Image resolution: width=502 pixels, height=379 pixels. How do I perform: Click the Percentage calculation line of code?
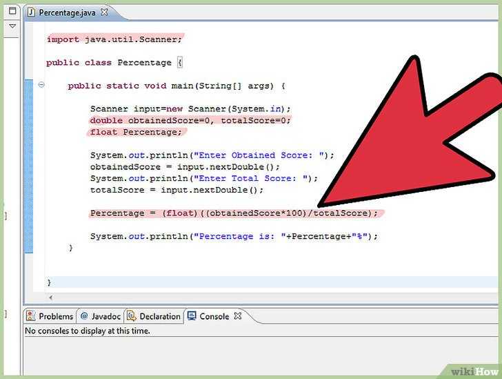(x=234, y=213)
